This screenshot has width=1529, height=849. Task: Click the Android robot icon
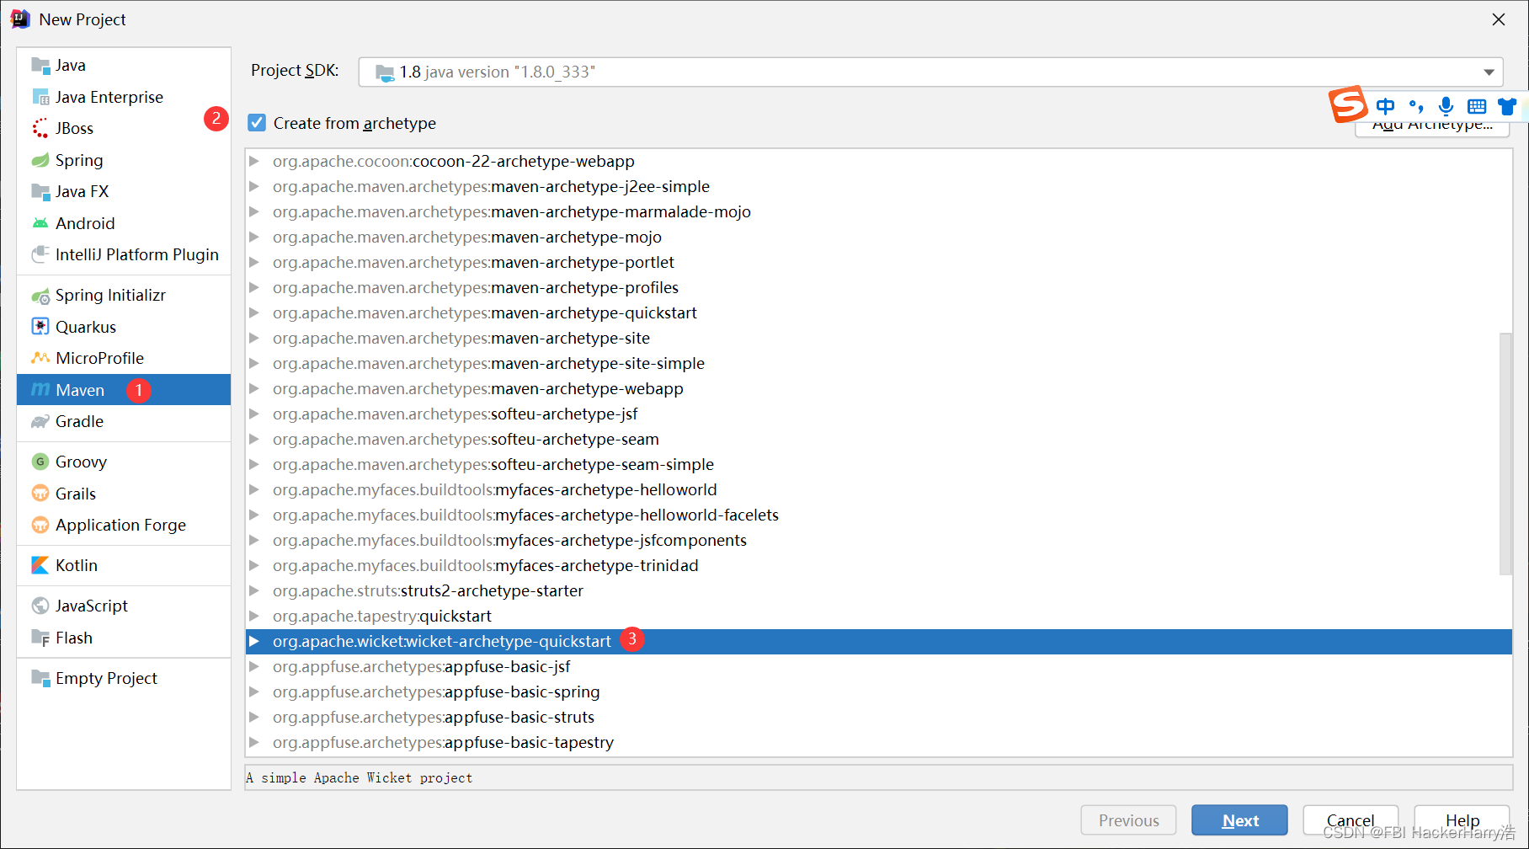[x=40, y=223]
